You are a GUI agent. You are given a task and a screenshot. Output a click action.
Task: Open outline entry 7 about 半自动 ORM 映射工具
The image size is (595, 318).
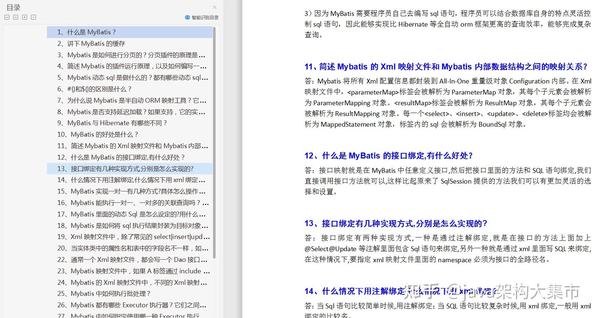[130, 100]
